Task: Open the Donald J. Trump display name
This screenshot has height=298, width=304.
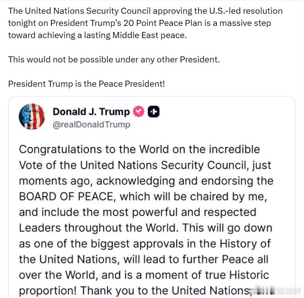Action: coord(91,112)
